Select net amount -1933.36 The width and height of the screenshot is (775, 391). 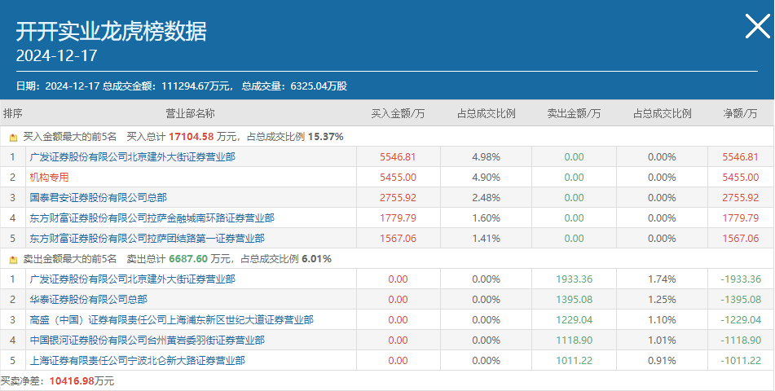741,279
